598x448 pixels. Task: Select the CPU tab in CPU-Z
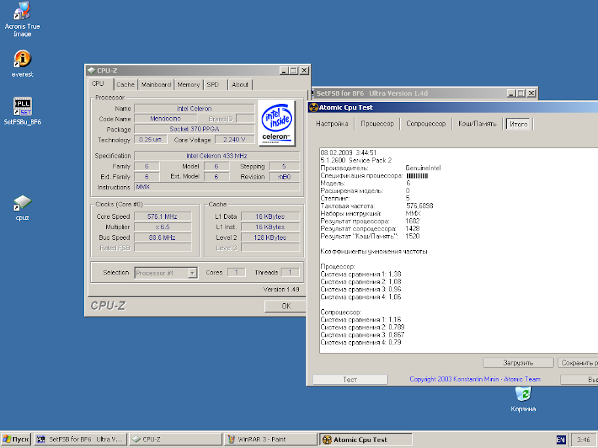point(98,84)
